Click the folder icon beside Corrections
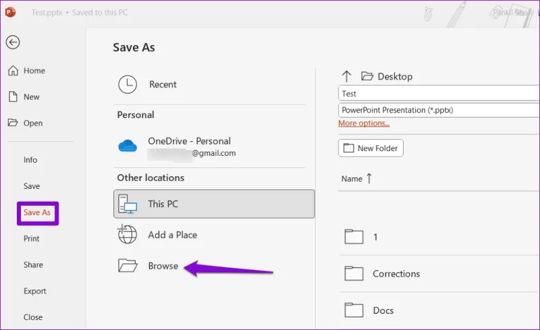Image resolution: width=540 pixels, height=330 pixels. 354,273
